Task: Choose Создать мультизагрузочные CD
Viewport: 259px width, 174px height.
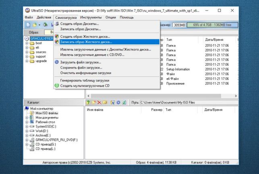Action: [x=107, y=86]
